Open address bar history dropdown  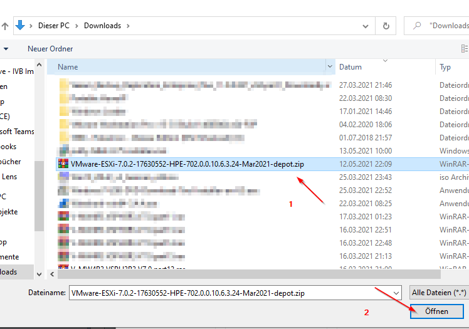pyautogui.click(x=365, y=26)
